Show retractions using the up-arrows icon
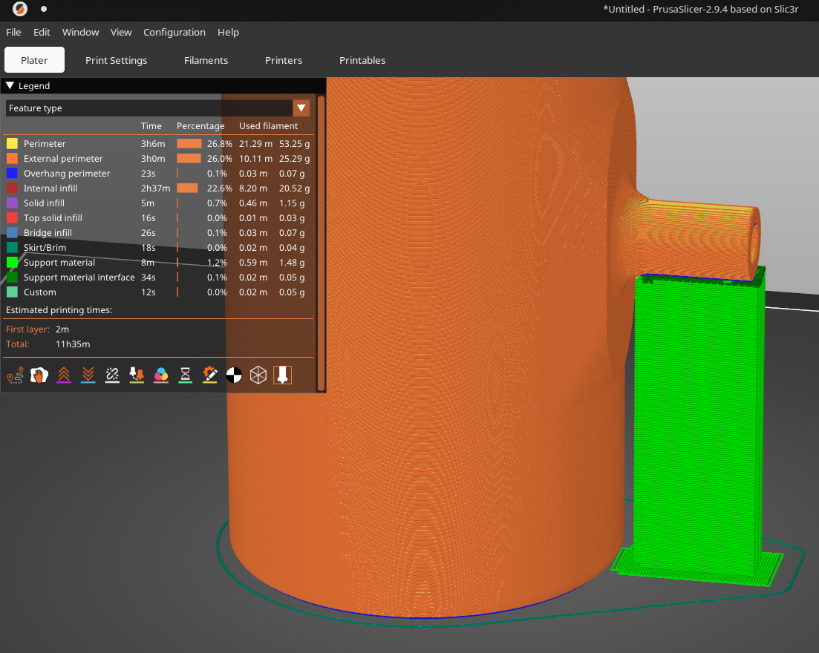 click(63, 375)
